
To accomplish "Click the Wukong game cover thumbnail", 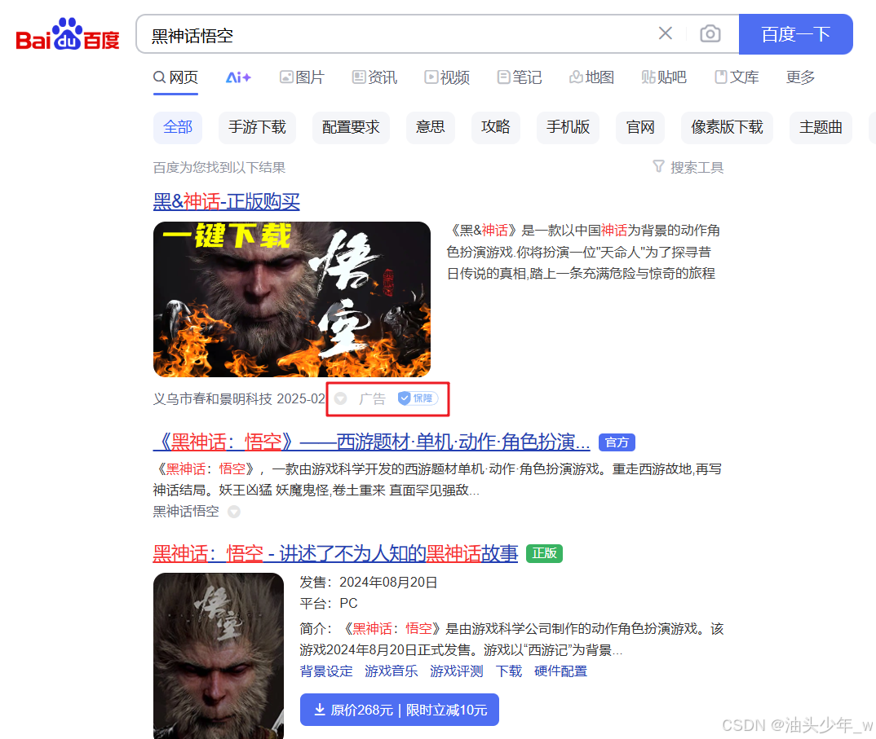I will [219, 656].
